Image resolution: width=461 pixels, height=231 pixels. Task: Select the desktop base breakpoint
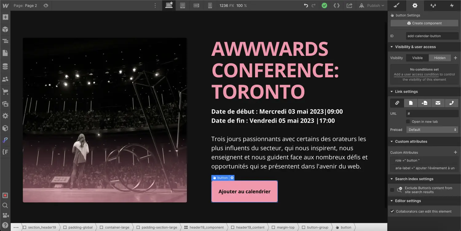click(169, 6)
